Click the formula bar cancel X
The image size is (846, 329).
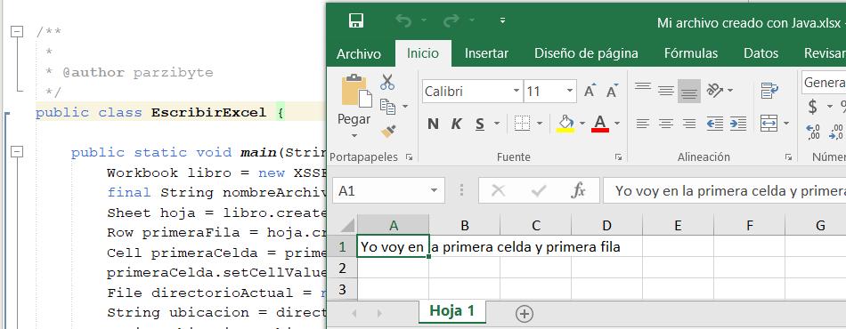[x=499, y=190]
